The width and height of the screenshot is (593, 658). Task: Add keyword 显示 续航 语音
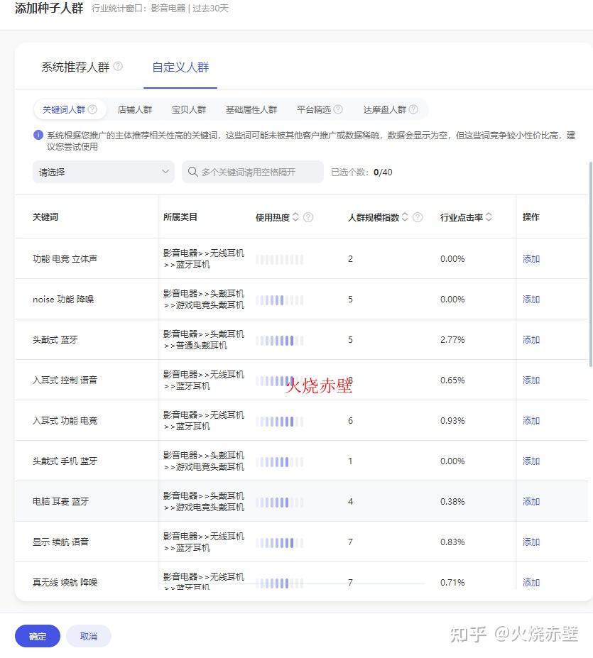tap(531, 542)
